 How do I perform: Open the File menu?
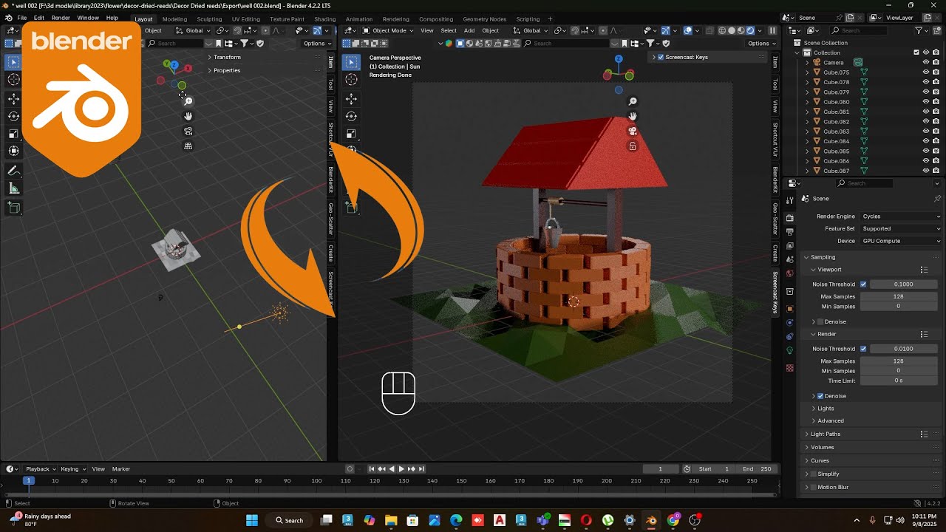click(21, 18)
